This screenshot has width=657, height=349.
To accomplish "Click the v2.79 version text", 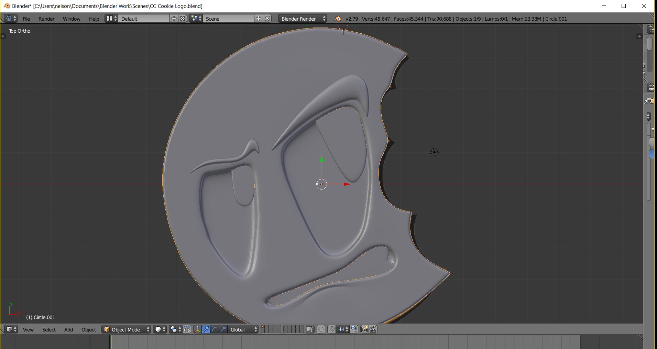I will (x=352, y=19).
